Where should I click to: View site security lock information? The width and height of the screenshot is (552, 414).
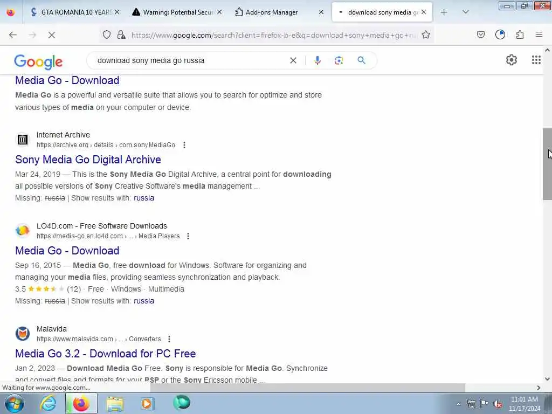[121, 34]
